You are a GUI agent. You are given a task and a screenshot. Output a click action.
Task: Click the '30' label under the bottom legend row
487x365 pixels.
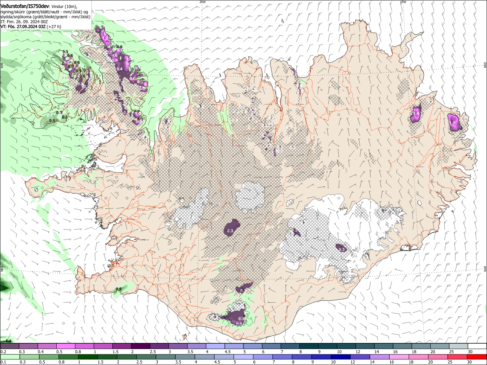coord(470,362)
